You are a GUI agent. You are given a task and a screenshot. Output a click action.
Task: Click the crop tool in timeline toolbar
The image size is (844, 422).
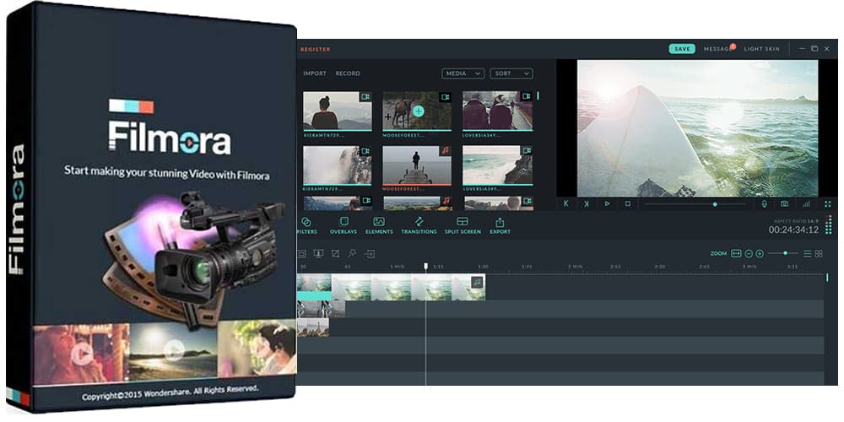click(x=335, y=253)
